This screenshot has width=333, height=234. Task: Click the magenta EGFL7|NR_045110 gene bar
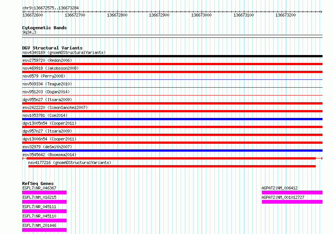(x=45, y=221)
